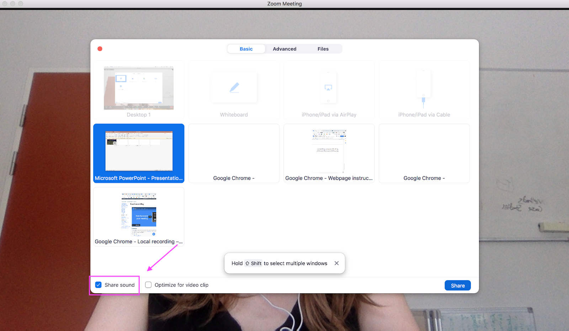Open the Files tab
The height and width of the screenshot is (331, 569).
coord(323,49)
